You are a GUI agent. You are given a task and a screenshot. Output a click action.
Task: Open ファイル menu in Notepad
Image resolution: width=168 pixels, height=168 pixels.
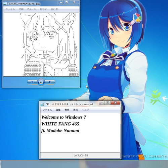tap(47, 110)
